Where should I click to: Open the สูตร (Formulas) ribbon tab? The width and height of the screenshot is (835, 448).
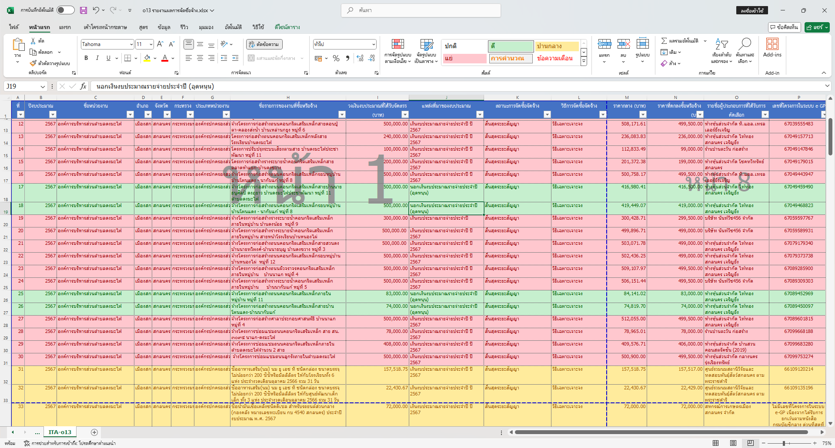(143, 27)
